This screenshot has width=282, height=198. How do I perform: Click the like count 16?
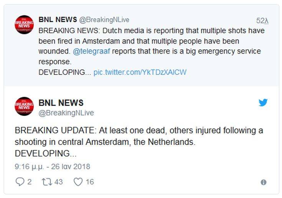pyautogui.click(x=89, y=182)
